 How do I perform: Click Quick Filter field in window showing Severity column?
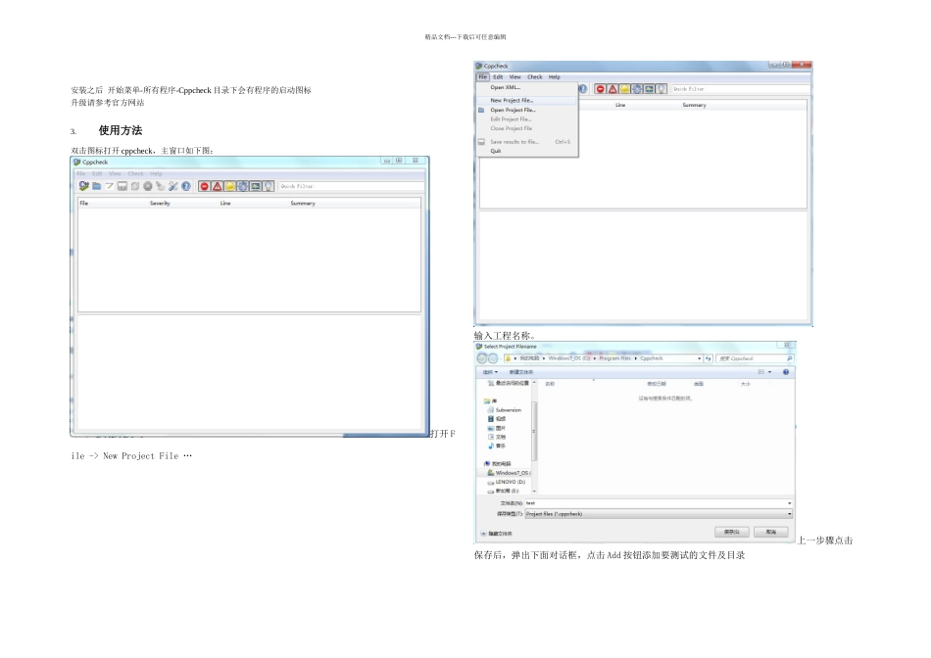point(352,186)
